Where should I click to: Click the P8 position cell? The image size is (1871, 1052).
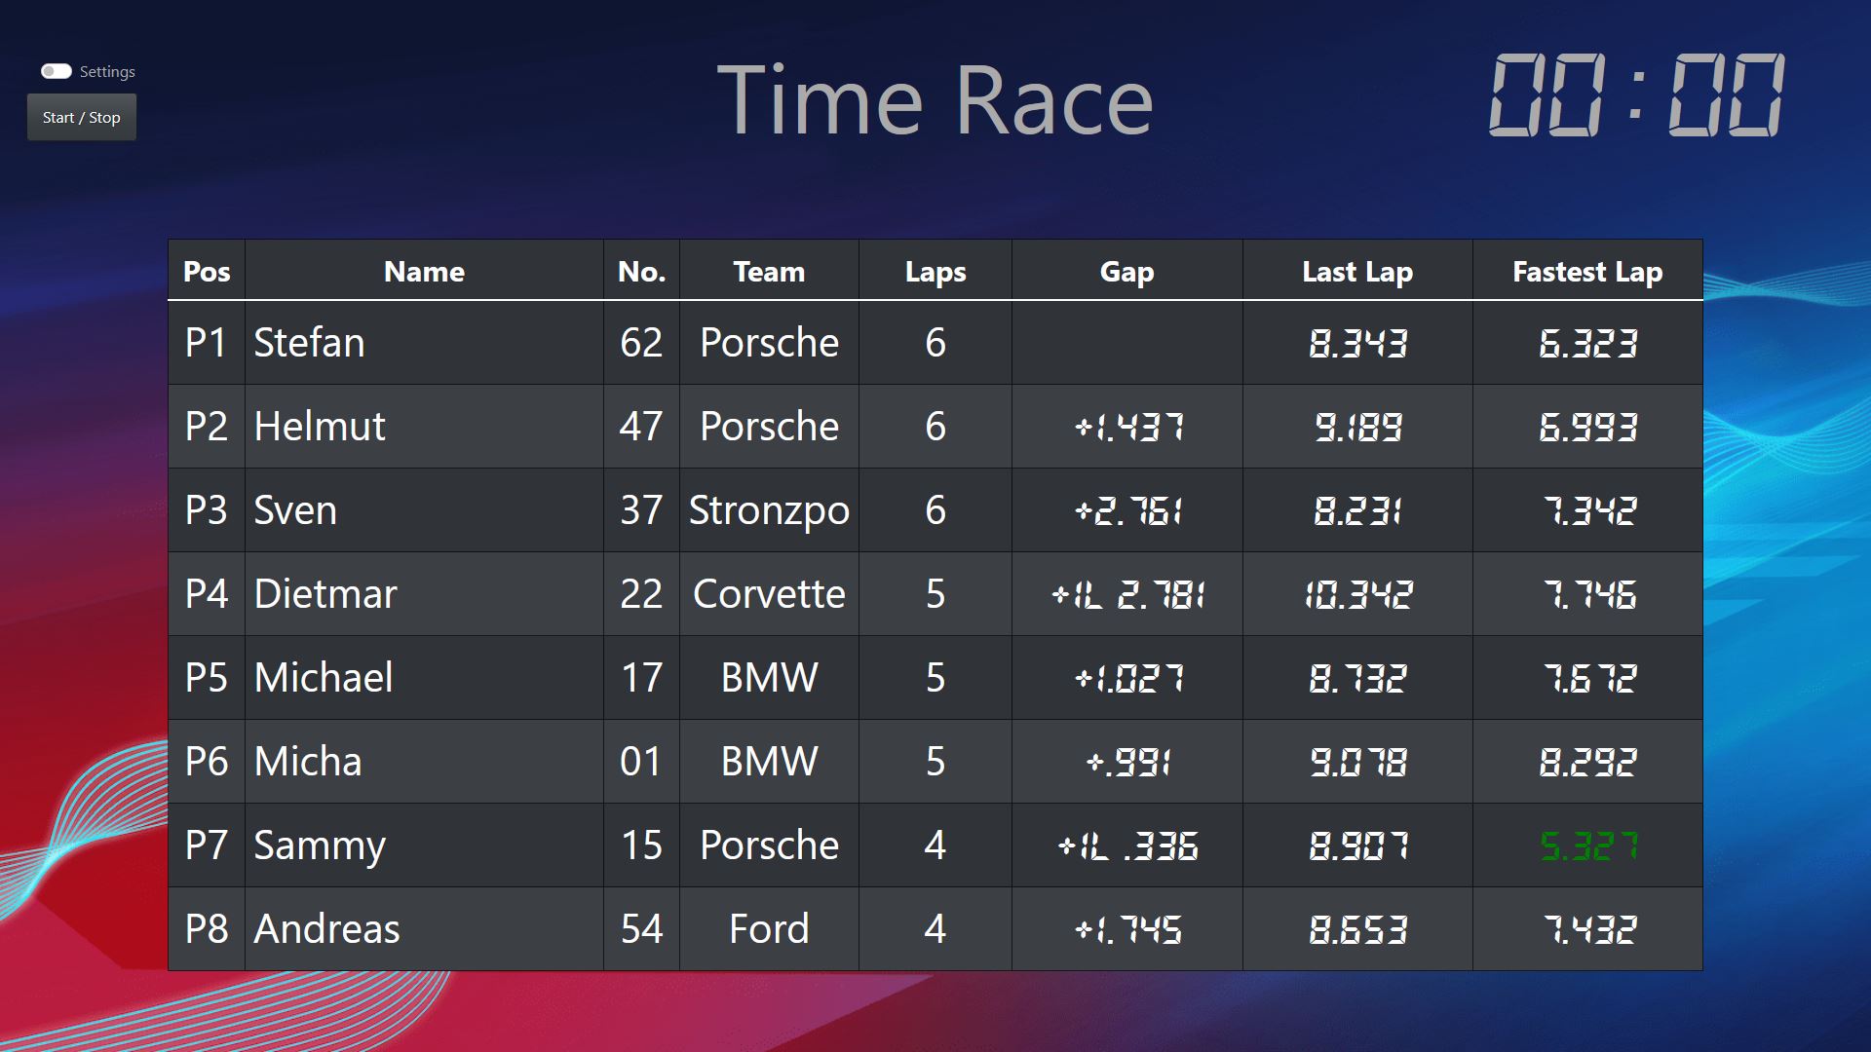207,929
